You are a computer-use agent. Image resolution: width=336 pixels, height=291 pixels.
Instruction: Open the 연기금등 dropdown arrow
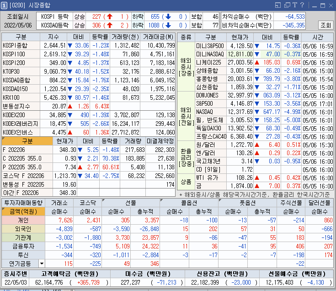pos(42,264)
